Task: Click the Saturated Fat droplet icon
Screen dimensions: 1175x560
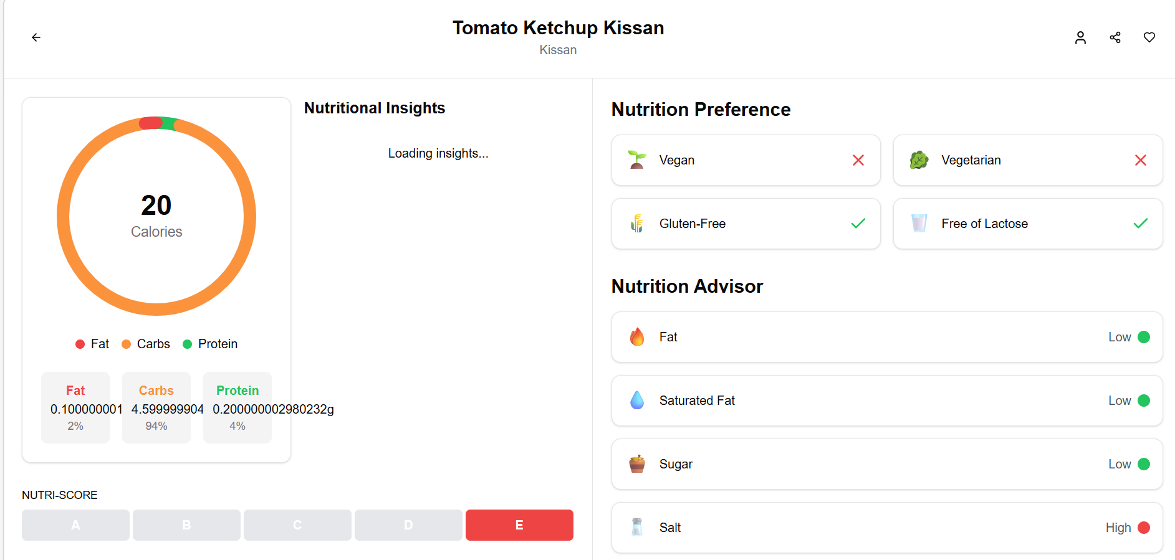Action: [x=636, y=401]
